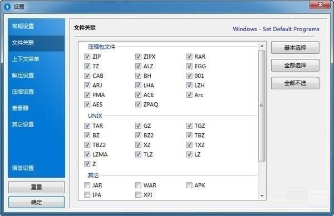Click the scrollbar down arrow
The image size is (334, 216).
click(262, 195)
